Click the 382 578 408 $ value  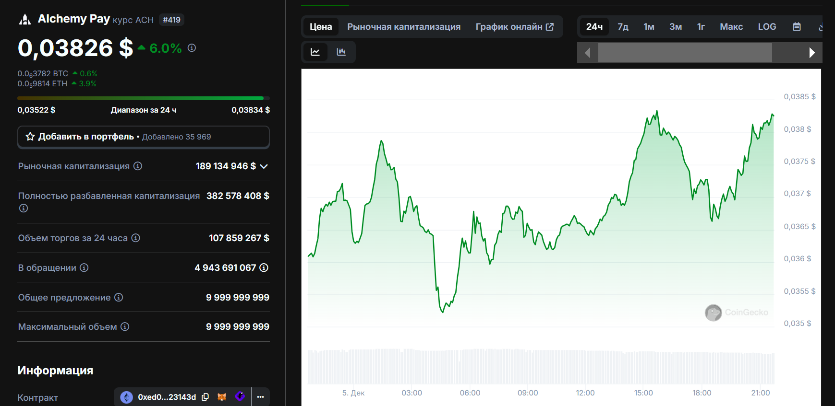[x=238, y=196]
